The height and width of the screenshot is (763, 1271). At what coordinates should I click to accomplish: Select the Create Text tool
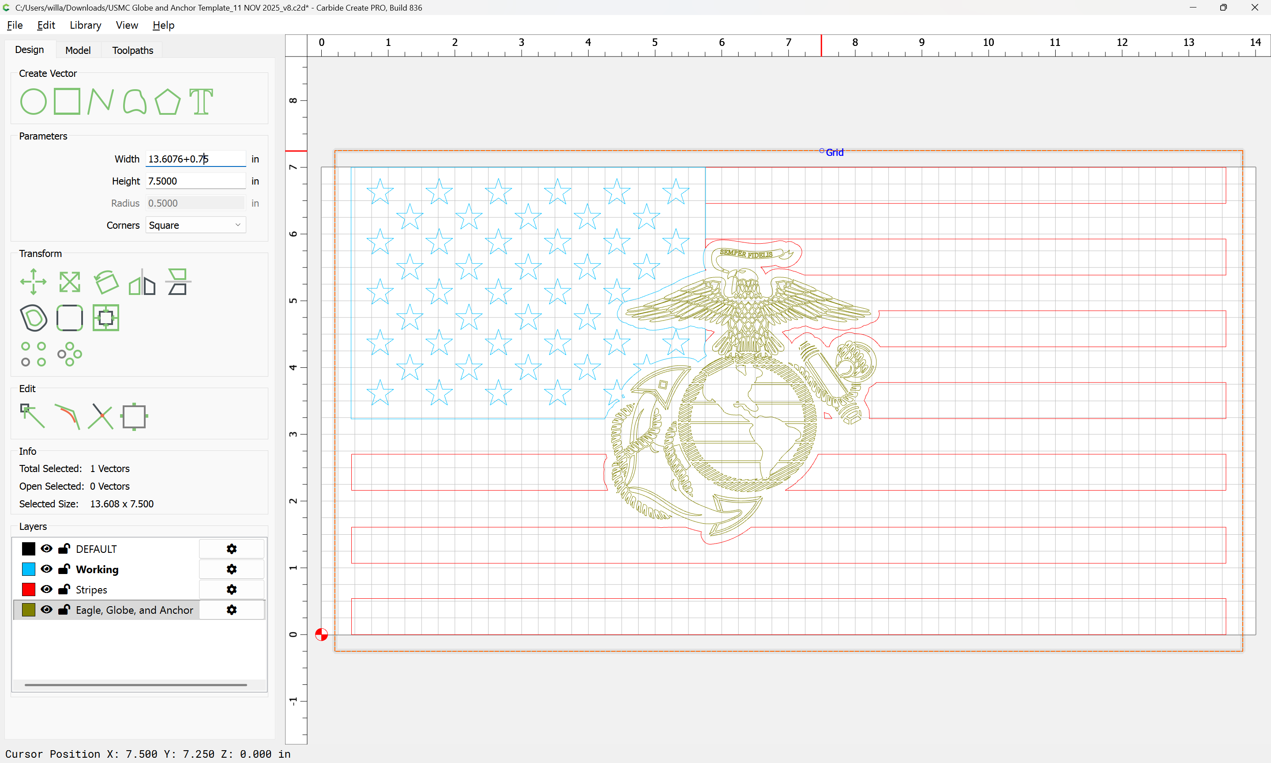[201, 101]
